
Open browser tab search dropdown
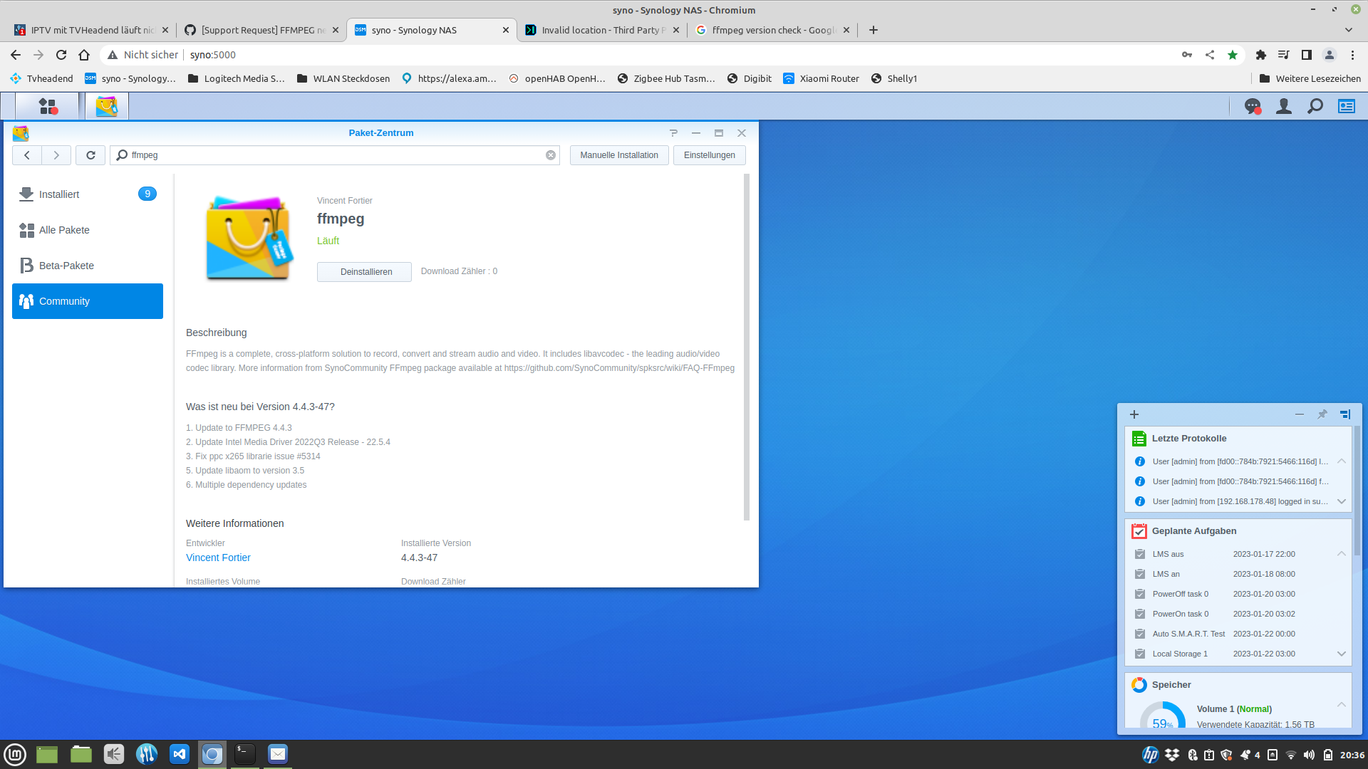[x=1349, y=30]
